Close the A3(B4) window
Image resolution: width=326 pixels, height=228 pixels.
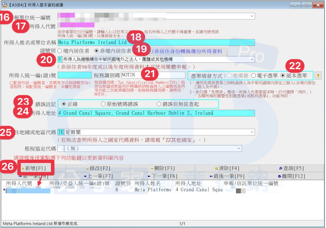coord(318,5)
